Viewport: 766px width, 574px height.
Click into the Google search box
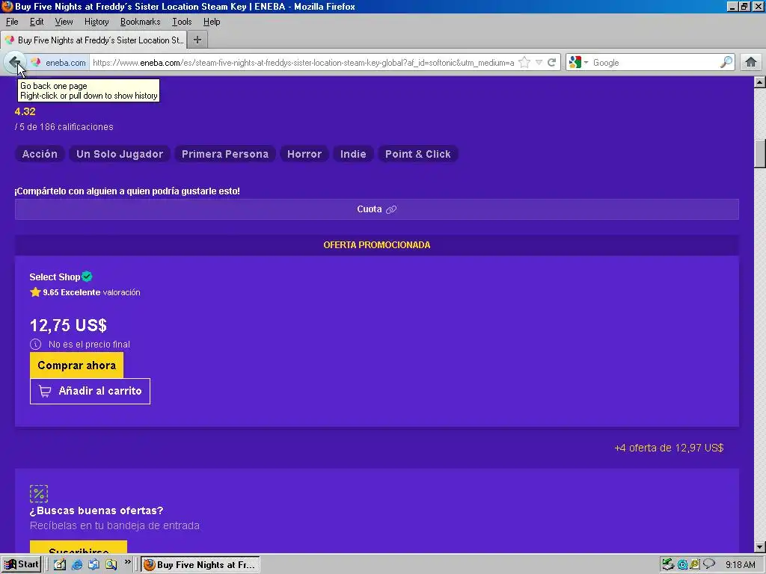point(655,63)
